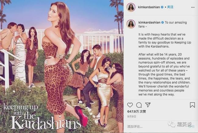Viewport: 198px width, 133px height.
Task: Click verified badge next to header username
Action: 162,7
